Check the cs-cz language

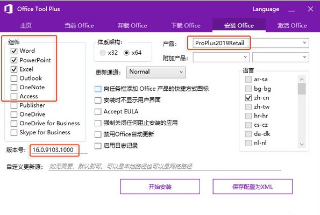pyautogui.click(x=248, y=125)
